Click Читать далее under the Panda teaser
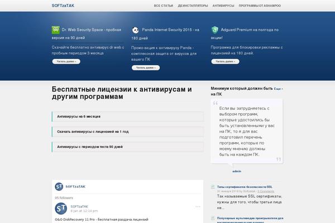This screenshot has height=223, width=335. (x=146, y=67)
